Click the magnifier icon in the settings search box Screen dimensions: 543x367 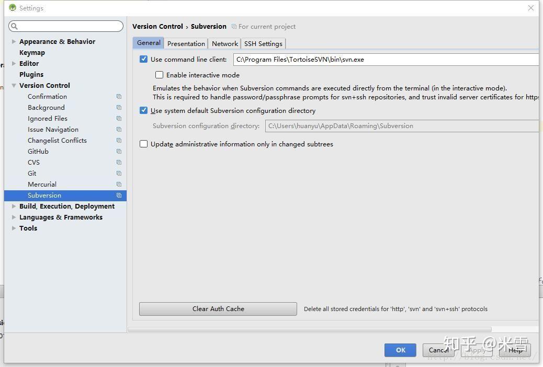pos(13,26)
